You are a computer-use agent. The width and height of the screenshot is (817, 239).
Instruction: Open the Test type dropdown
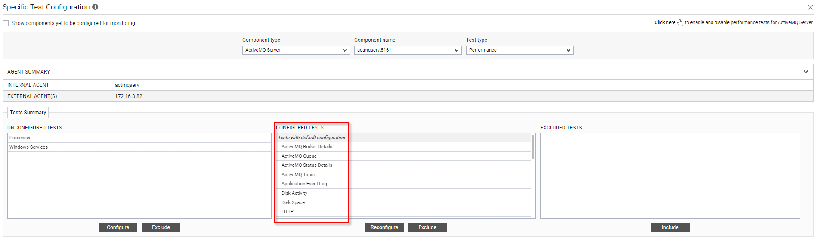tap(520, 50)
